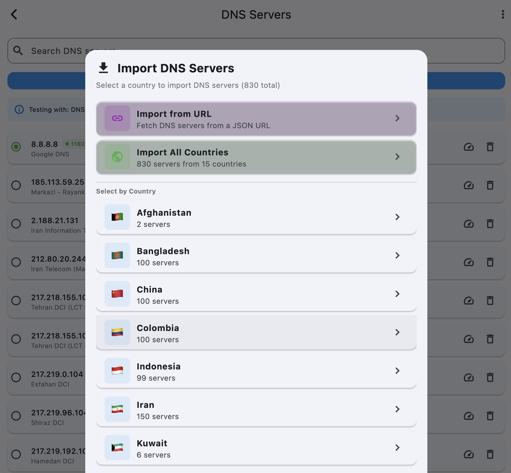
Task: Open Import All Countries chevron
Action: click(397, 157)
